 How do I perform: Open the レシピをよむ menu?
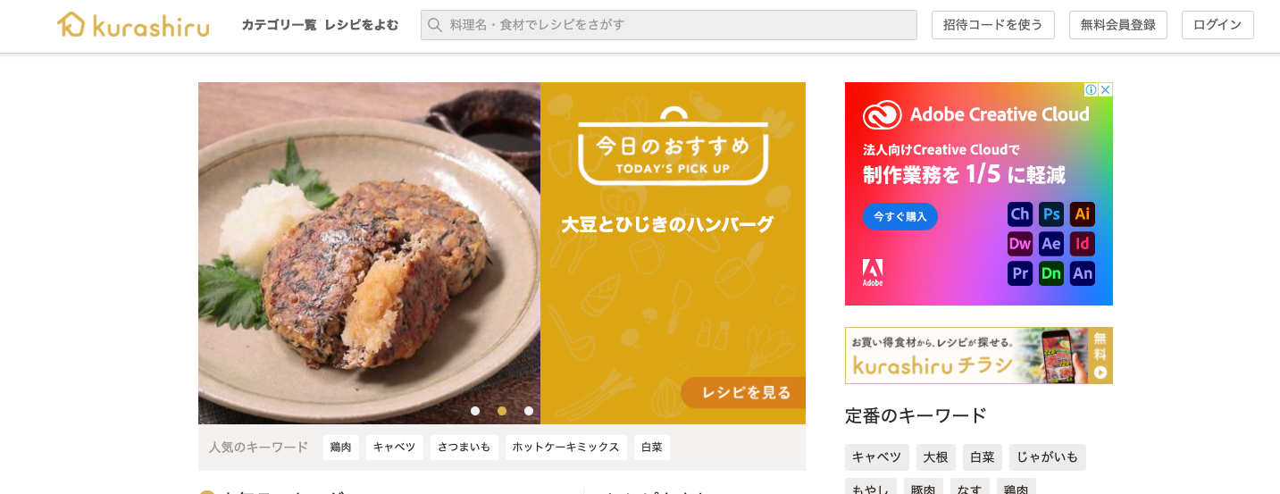pos(362,25)
